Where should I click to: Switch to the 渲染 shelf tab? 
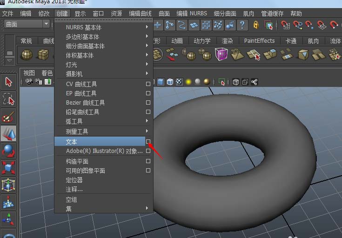[x=227, y=41]
